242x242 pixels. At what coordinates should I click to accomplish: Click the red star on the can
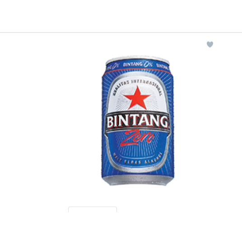click(137, 98)
